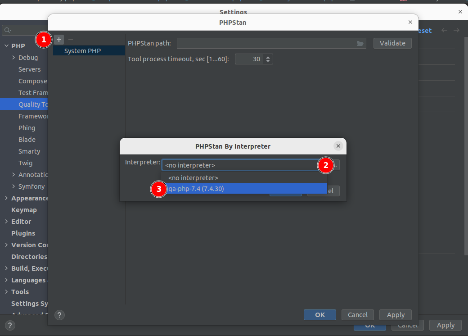Focus the tool process timeout number field
The height and width of the screenshot is (336, 468).
248,59
